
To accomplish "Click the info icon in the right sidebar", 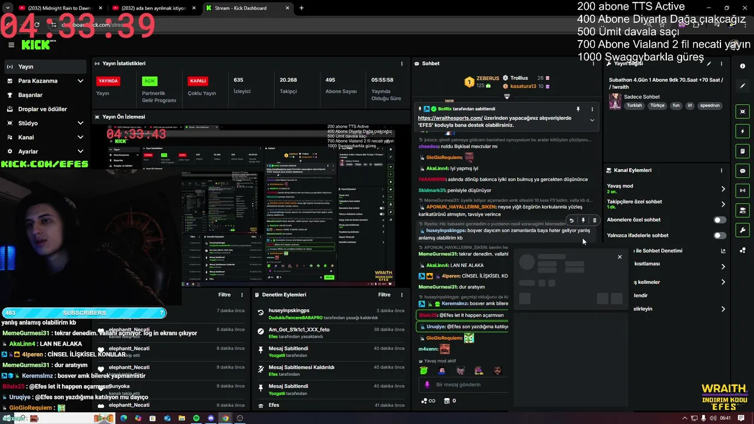I will tap(743, 66).
